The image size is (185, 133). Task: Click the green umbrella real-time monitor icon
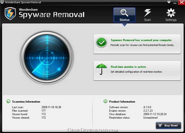(102, 69)
